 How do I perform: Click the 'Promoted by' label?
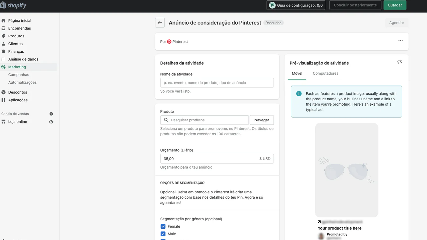point(337,234)
